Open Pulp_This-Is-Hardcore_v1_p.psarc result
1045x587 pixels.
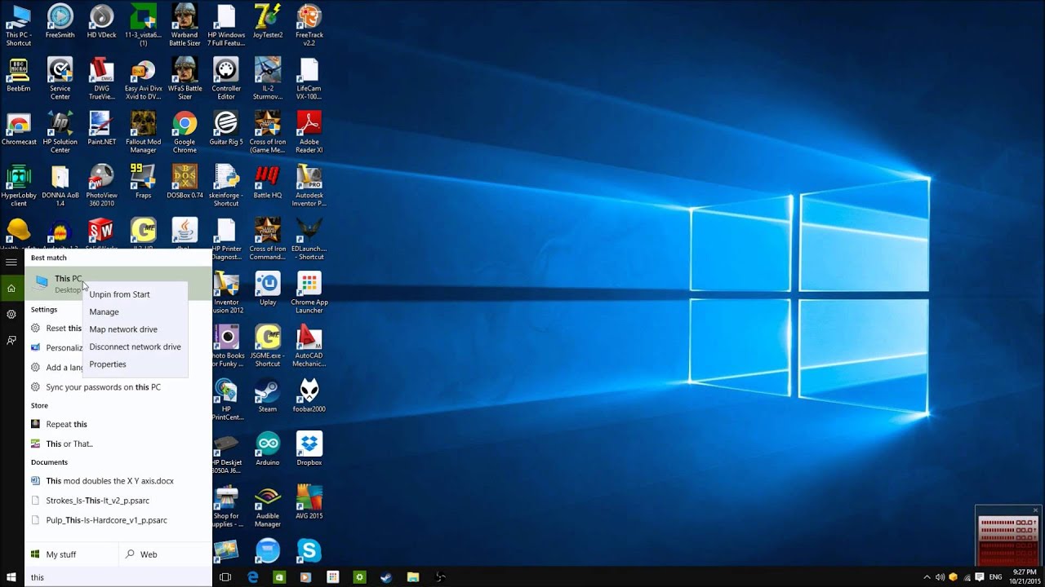118,520
